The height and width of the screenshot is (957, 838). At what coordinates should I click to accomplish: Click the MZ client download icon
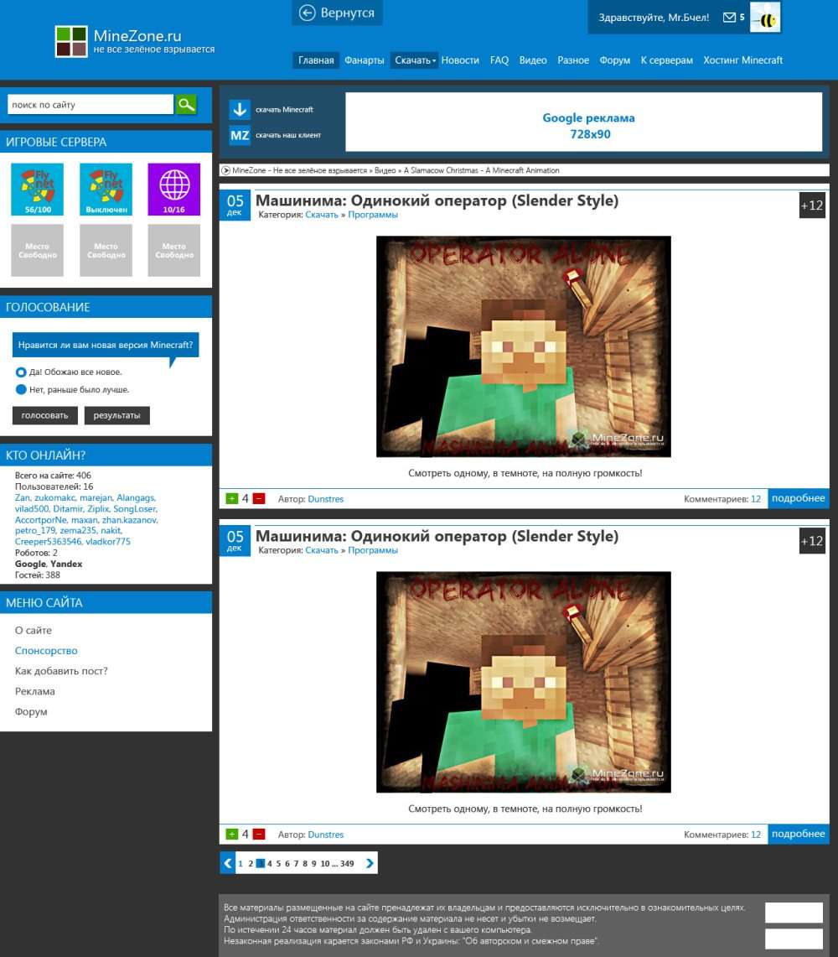[x=240, y=135]
